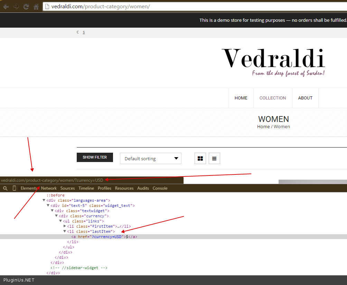Open the Audits DevTools tab

pos(143,188)
